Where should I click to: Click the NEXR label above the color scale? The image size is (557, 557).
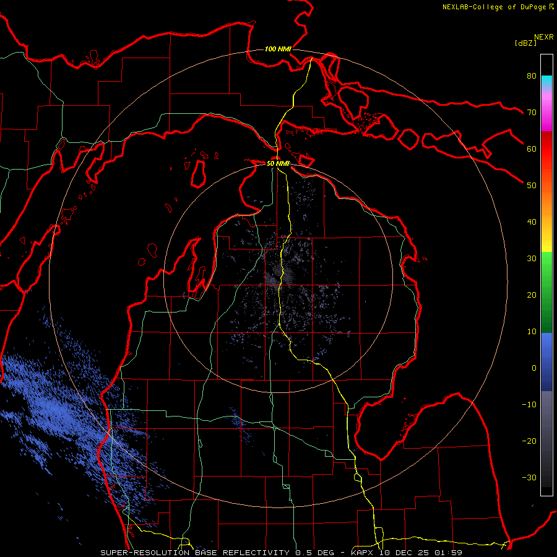tap(543, 37)
